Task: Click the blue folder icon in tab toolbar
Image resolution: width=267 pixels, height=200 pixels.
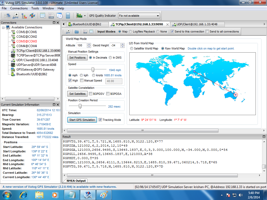Action: [x=77, y=32]
